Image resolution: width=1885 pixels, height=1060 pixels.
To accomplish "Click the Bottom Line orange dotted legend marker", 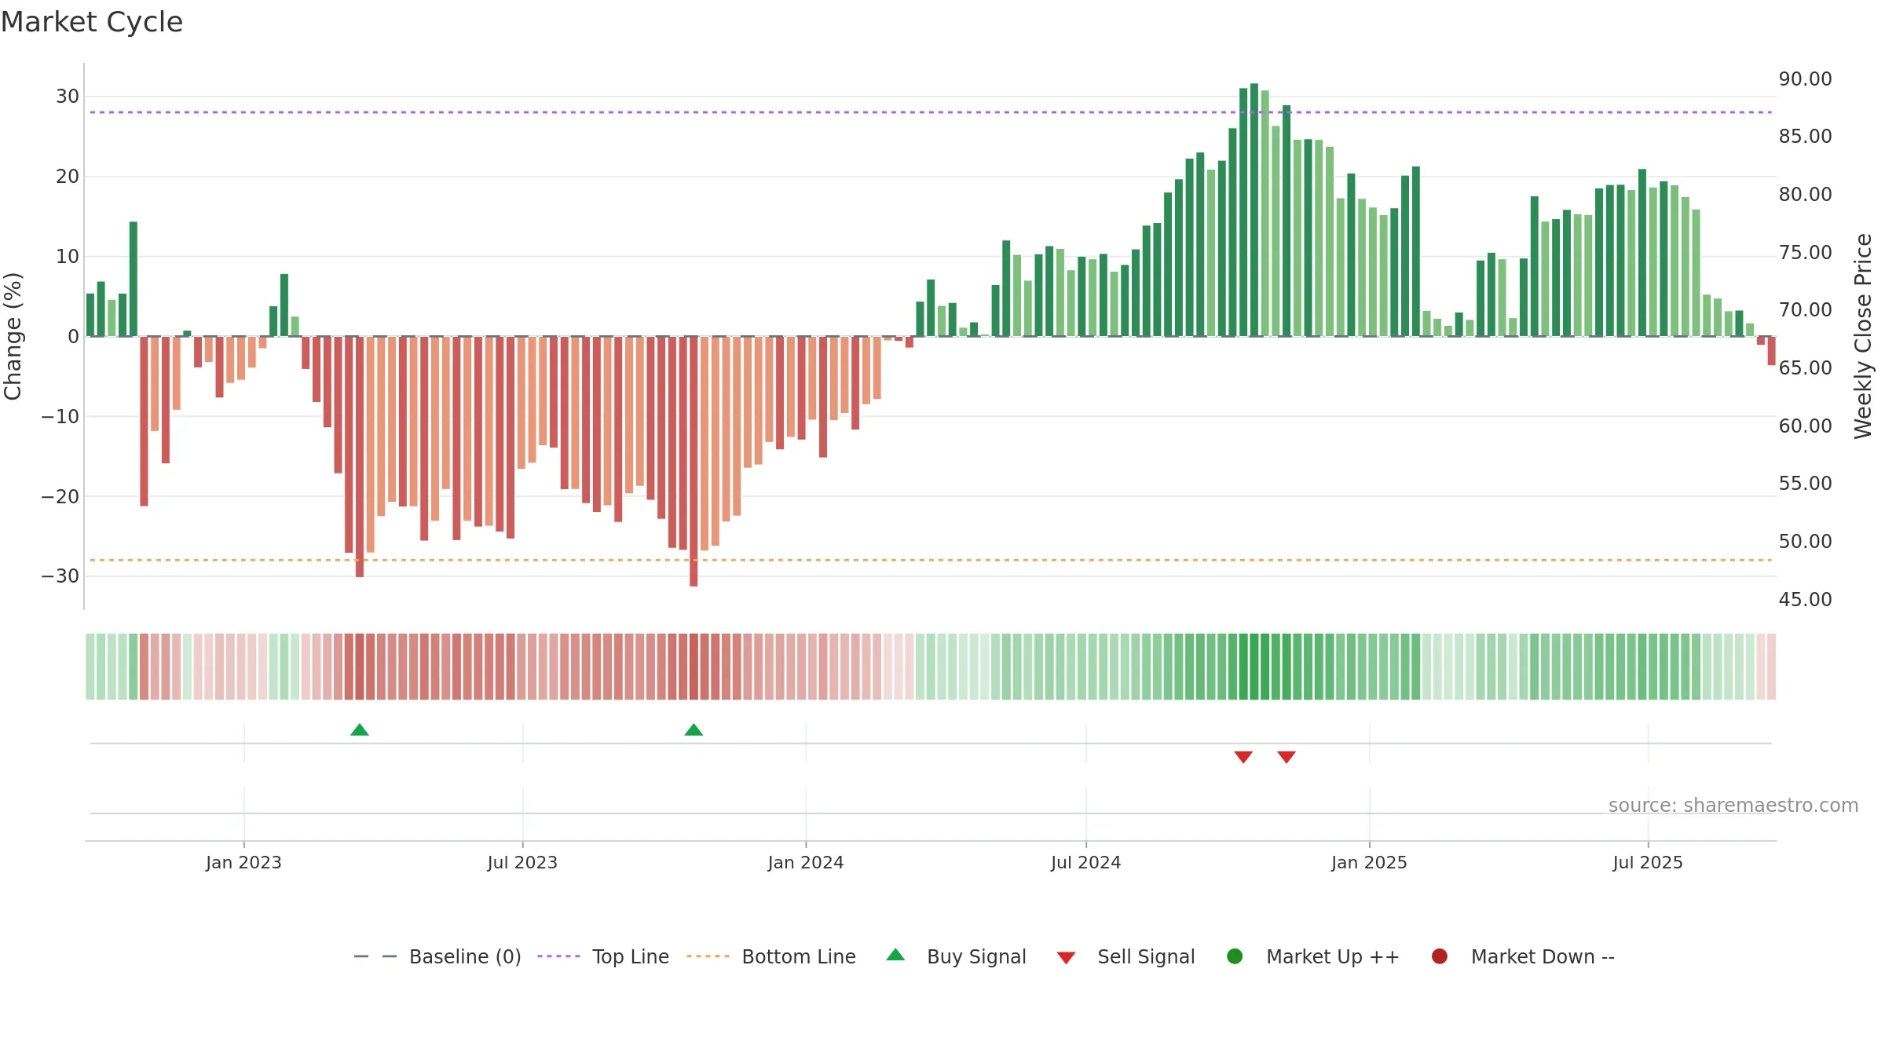I will tap(708, 956).
